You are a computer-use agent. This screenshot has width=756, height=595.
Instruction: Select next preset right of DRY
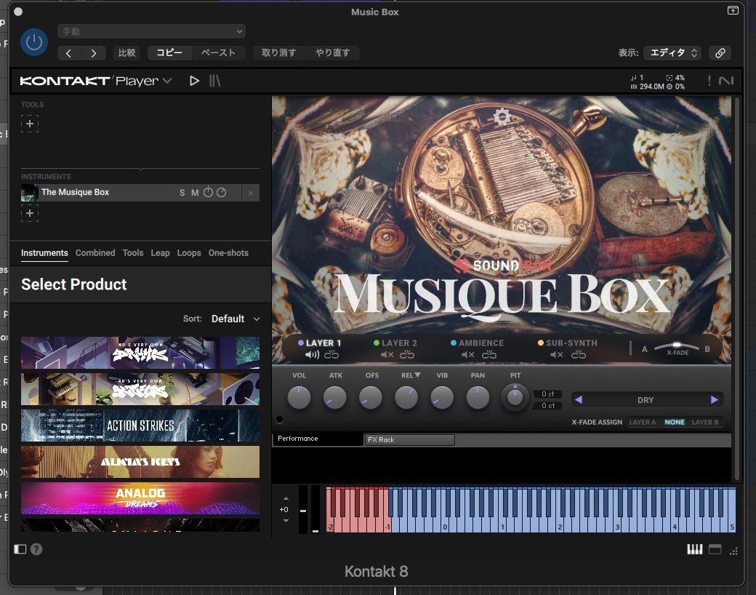click(714, 400)
